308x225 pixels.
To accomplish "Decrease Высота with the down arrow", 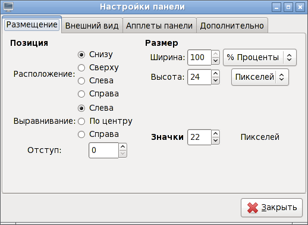I will pos(215,80).
